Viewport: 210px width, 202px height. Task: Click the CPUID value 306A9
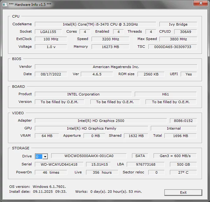(x=186, y=32)
